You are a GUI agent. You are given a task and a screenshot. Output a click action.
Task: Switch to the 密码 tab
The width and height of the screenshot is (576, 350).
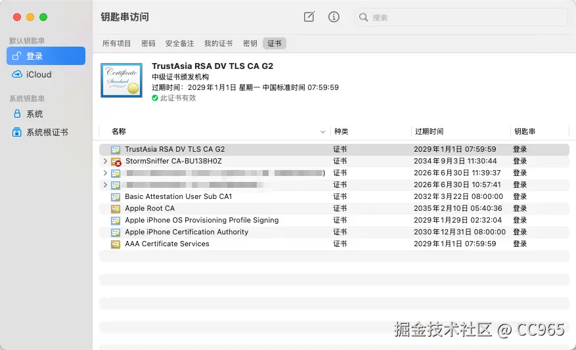point(148,43)
